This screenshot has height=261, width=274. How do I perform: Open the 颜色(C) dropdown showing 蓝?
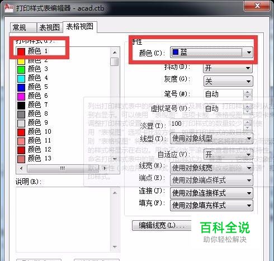(x=211, y=53)
